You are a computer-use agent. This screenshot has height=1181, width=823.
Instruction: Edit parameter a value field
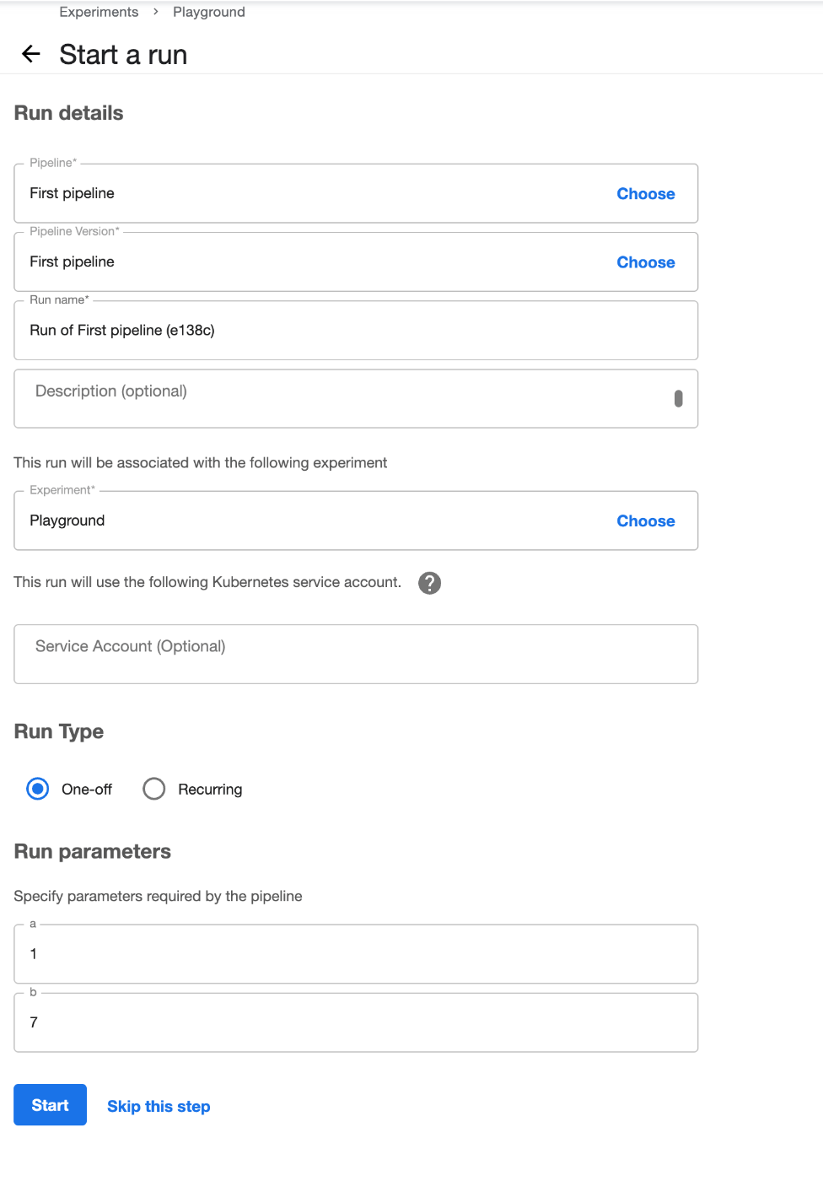click(x=356, y=954)
